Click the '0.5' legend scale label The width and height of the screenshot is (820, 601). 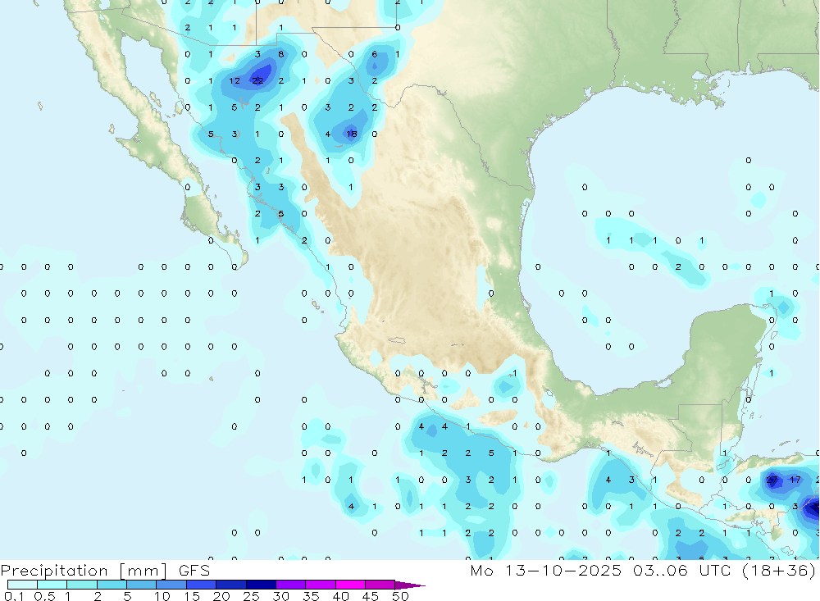pos(44,596)
